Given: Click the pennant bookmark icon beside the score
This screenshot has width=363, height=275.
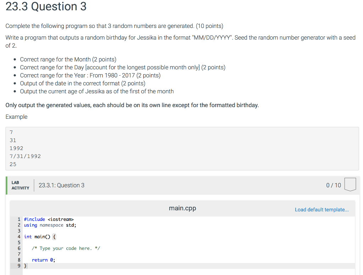Looking at the screenshot, I should click(350, 184).
